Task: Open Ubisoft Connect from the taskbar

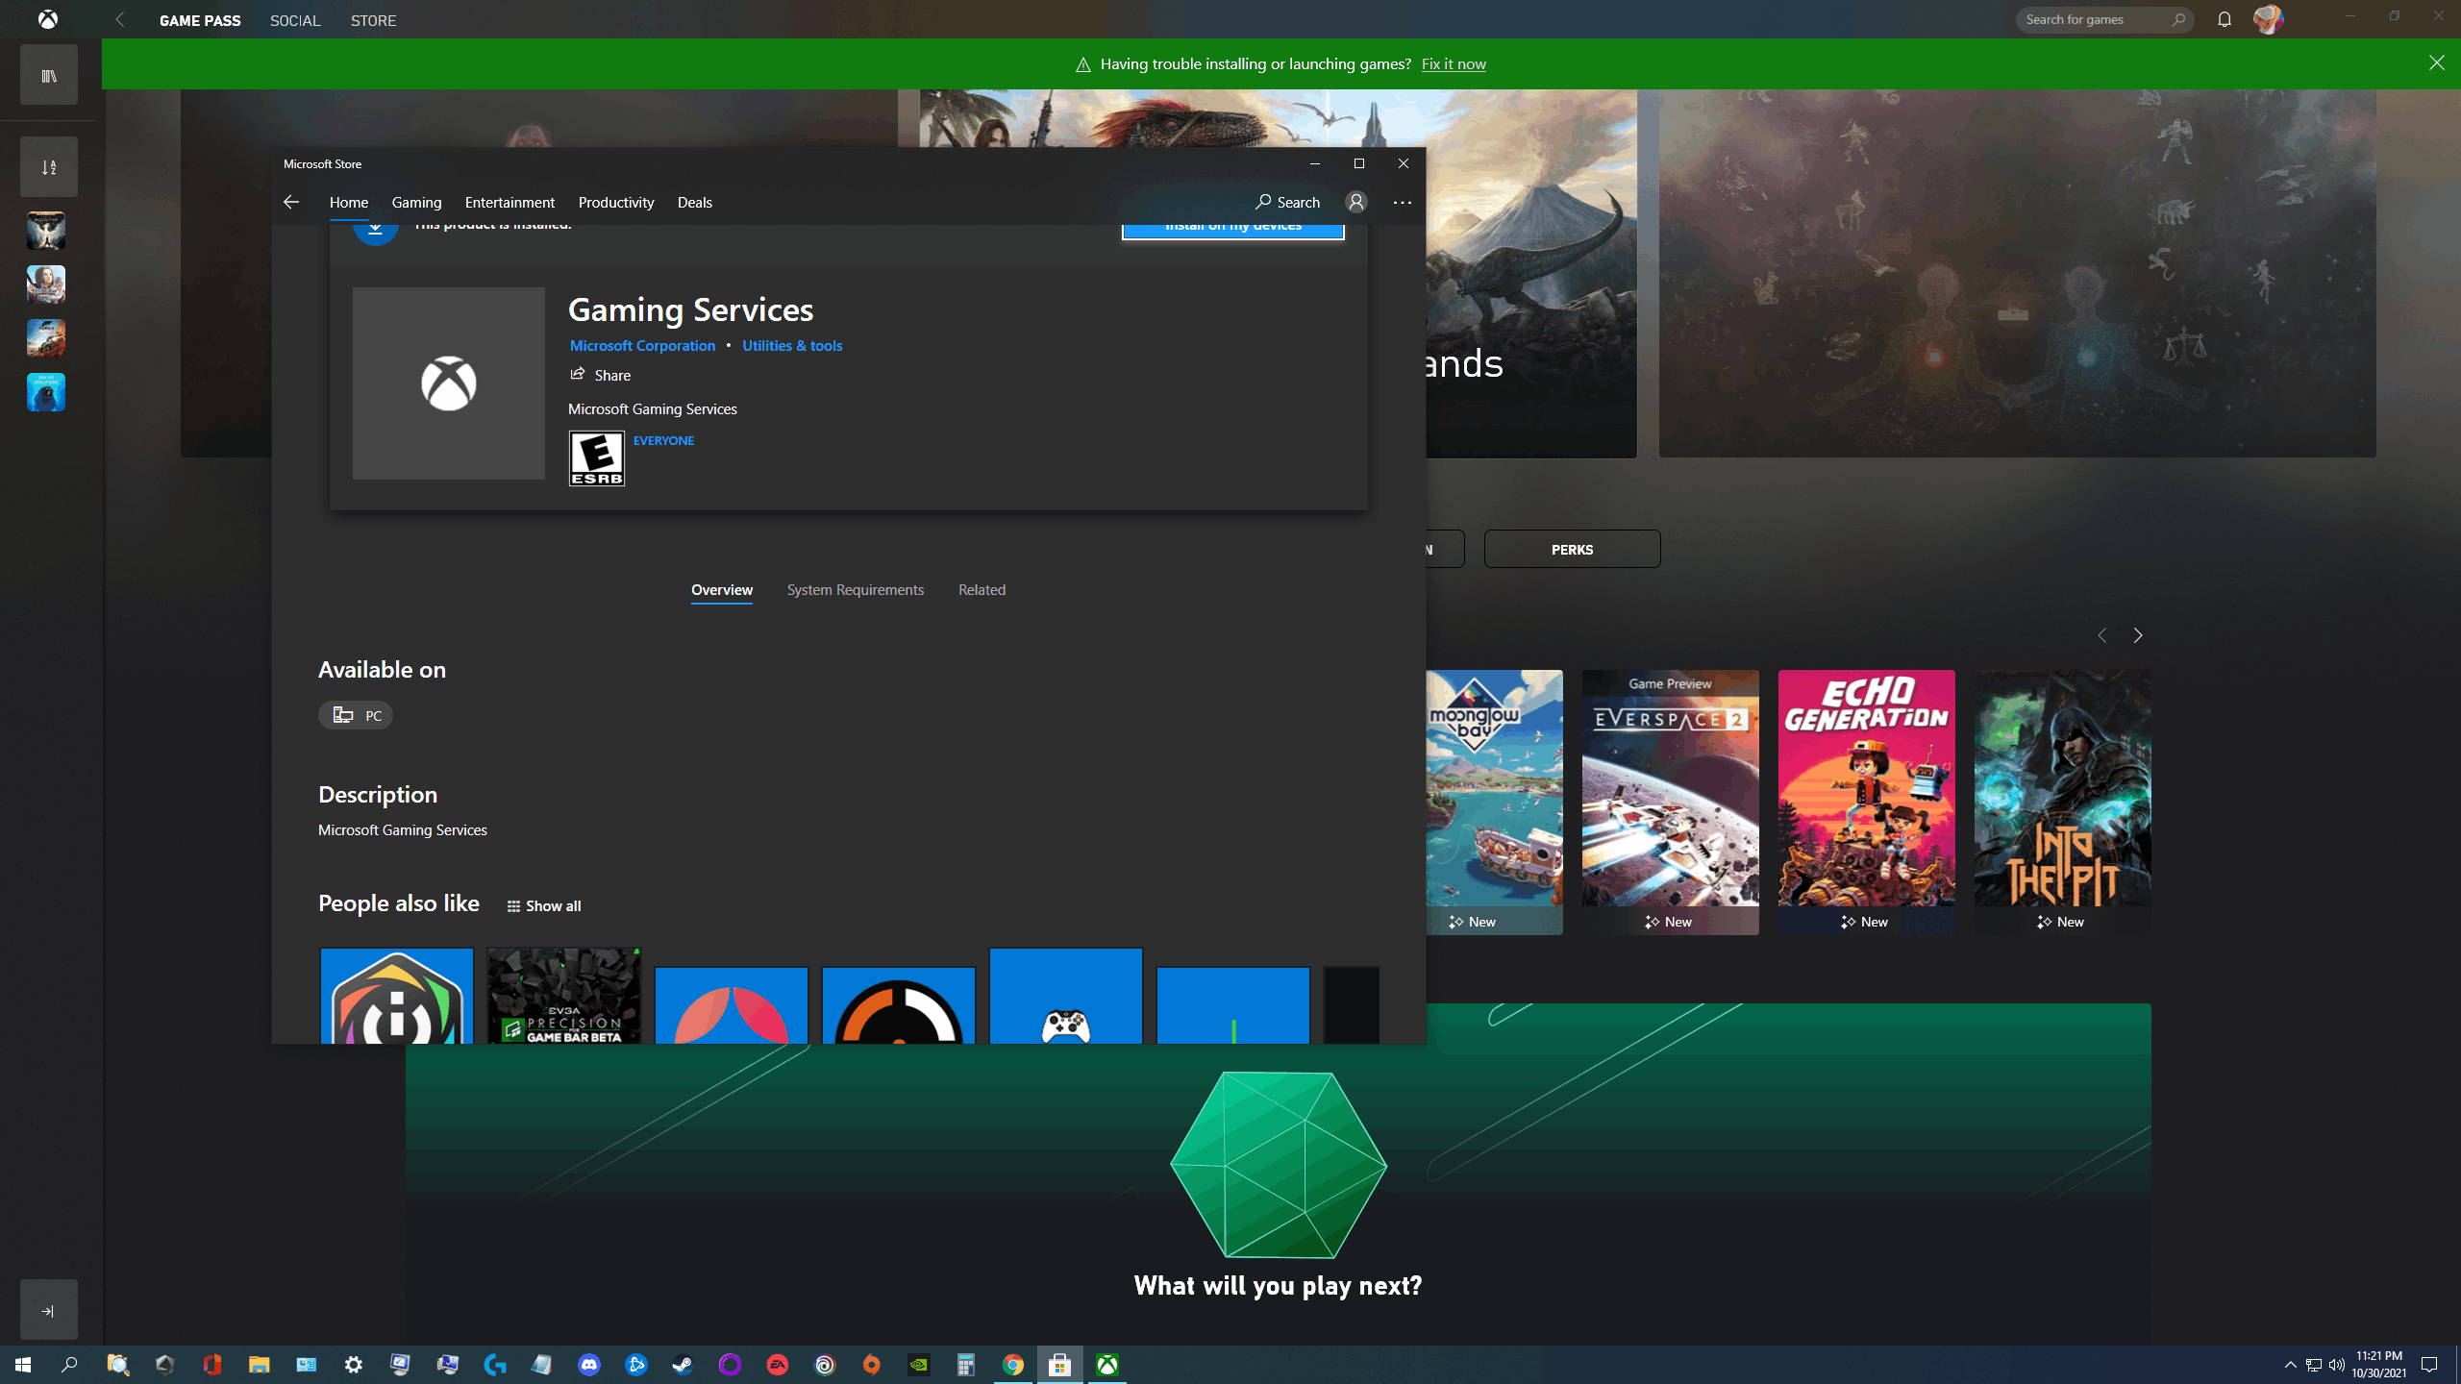Action: click(825, 1365)
